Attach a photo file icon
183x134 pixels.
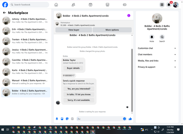pos(62,119)
